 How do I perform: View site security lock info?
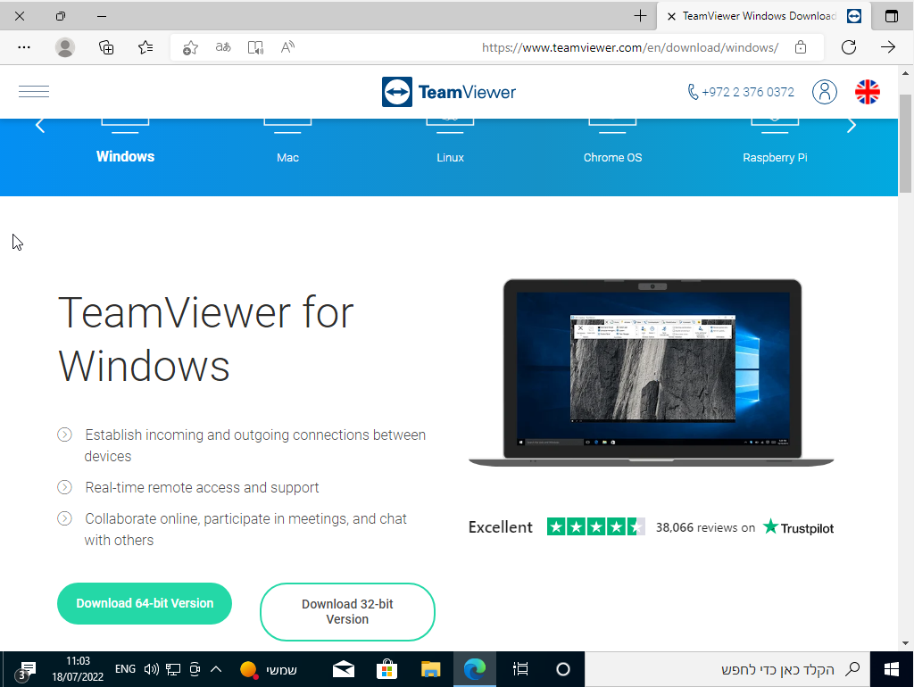click(x=801, y=47)
